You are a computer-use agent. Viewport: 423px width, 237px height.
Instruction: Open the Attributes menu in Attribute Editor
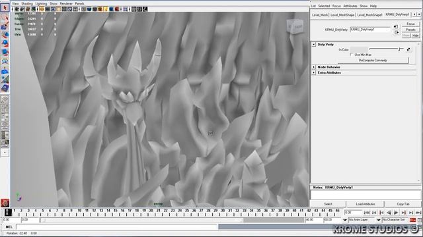tap(350, 6)
